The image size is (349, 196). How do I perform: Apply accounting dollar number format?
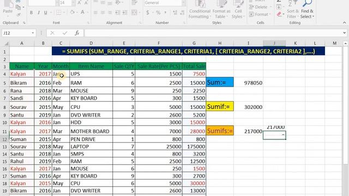(x=148, y=13)
